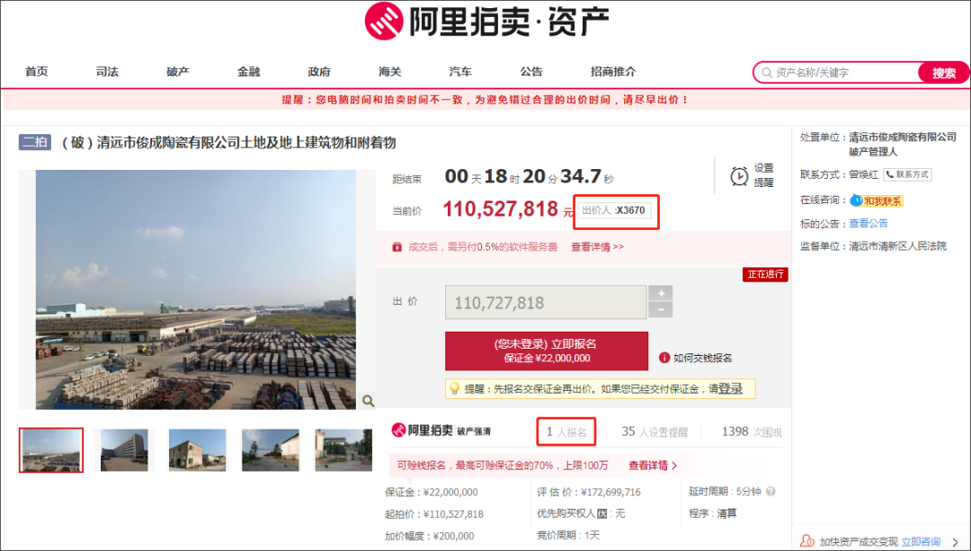Click the 1398 次围观 view count
Image resolution: width=971 pixels, height=551 pixels.
751,432
